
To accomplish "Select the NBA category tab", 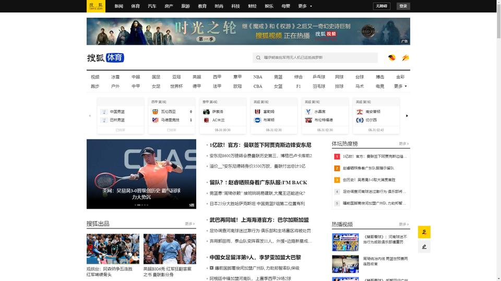I will click(257, 77).
